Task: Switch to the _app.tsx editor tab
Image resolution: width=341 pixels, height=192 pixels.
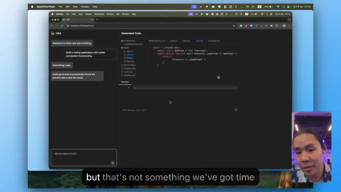Action: pyautogui.click(x=199, y=41)
